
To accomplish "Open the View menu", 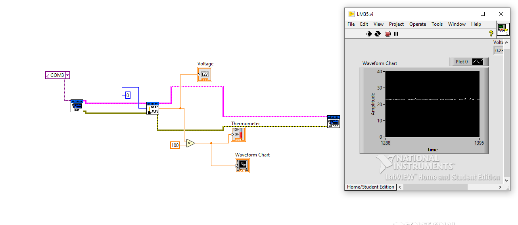I will tap(378, 24).
